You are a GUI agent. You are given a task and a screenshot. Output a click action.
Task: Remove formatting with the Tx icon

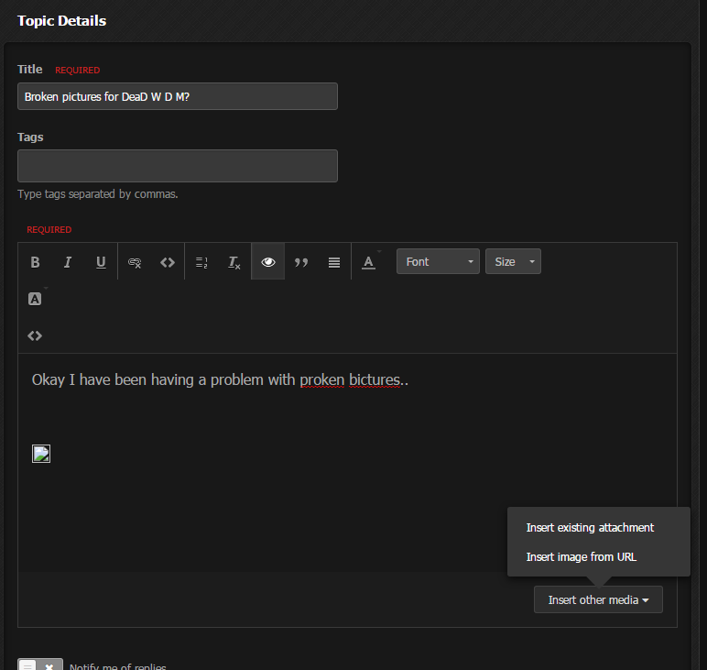pyautogui.click(x=234, y=262)
